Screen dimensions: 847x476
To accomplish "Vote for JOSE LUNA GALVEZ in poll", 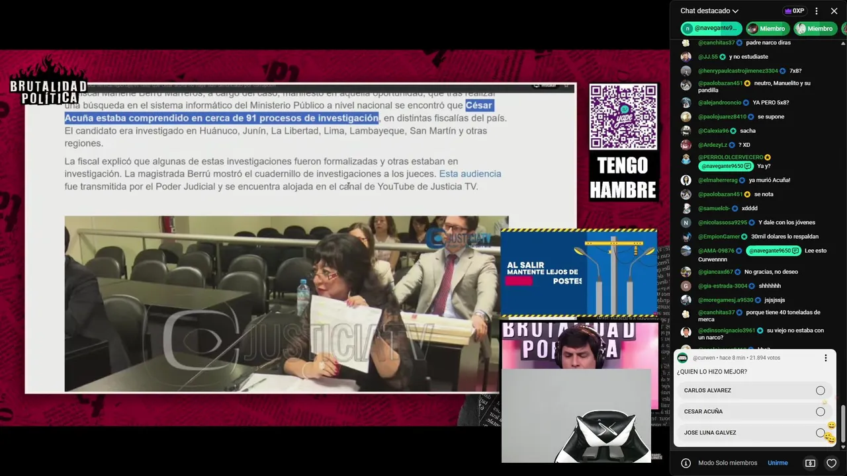I will pos(754,432).
